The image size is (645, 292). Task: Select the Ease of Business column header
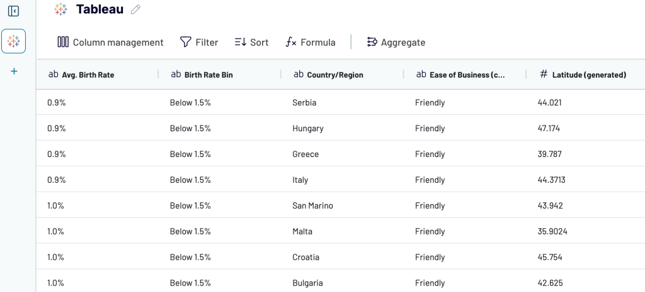coord(465,74)
